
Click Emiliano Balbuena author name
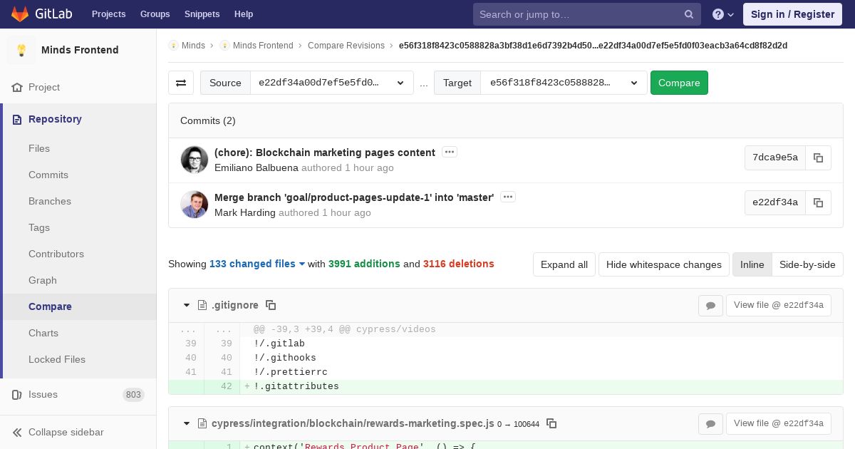pyautogui.click(x=256, y=168)
